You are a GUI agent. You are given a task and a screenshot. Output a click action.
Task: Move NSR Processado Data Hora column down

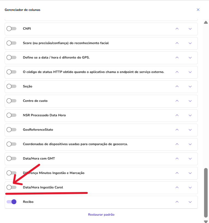[x=190, y=115]
